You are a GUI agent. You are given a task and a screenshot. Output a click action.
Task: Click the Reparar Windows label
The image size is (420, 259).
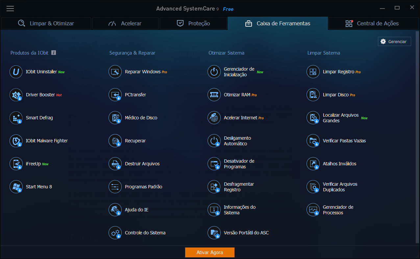click(143, 72)
